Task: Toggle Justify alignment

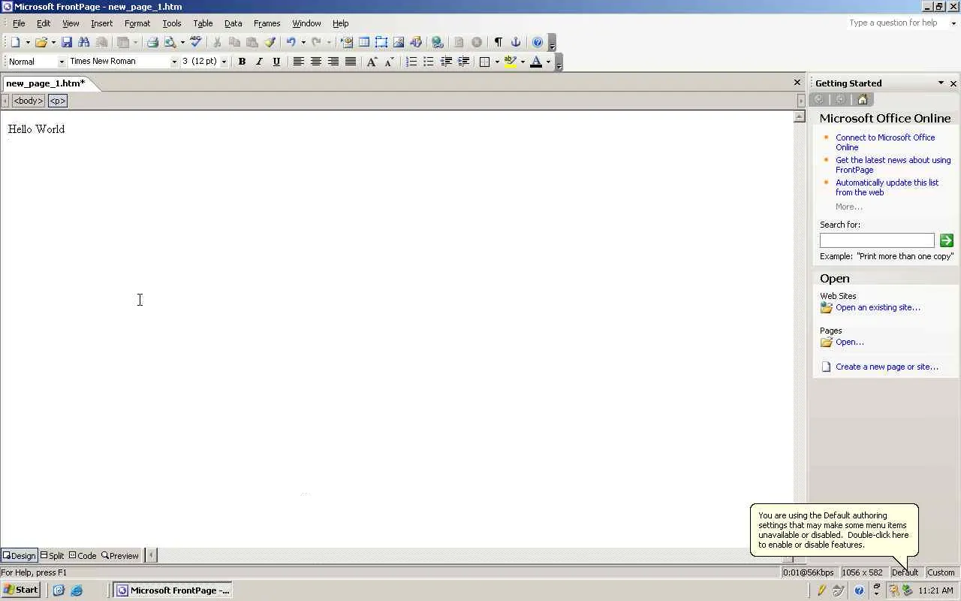Action: tap(351, 62)
